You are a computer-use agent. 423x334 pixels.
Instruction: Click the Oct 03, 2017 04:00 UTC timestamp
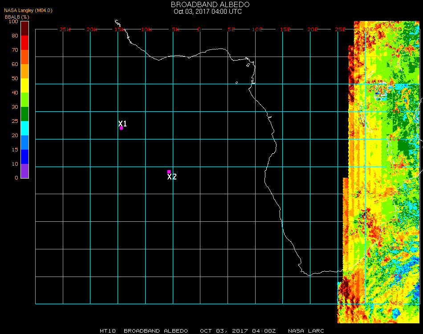pyautogui.click(x=207, y=12)
